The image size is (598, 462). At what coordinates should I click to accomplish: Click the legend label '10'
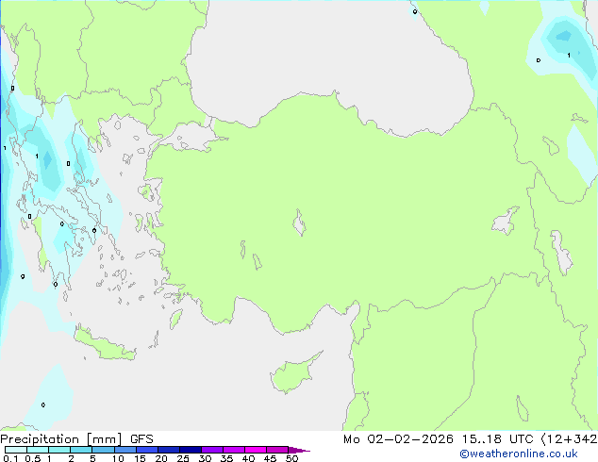118,458
